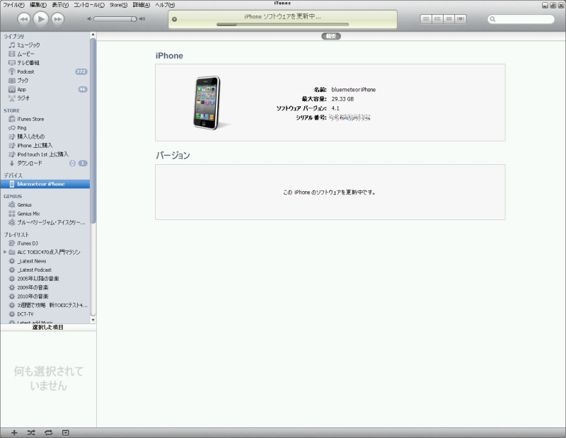The width and height of the screenshot is (566, 438).
Task: Click the Podcast 372 unplayed badge
Action: [81, 71]
